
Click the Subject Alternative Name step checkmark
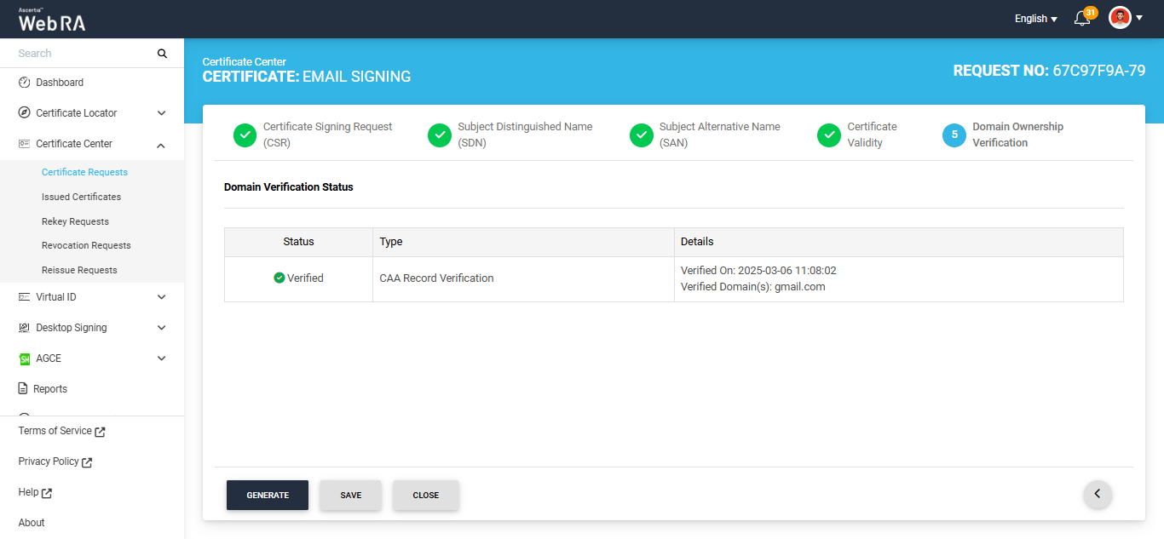click(641, 135)
